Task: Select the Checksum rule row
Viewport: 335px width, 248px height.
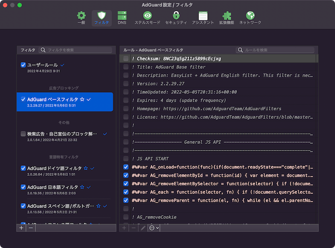Action: [218, 58]
